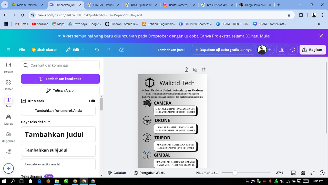Click the cloud save status icon
Viewport: 328px width, 185px height.
(122, 50)
